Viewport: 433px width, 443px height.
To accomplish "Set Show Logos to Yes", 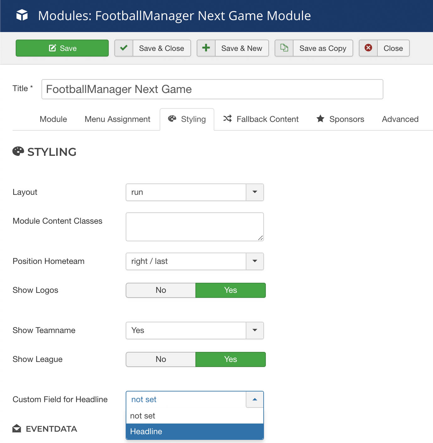I will (x=231, y=290).
